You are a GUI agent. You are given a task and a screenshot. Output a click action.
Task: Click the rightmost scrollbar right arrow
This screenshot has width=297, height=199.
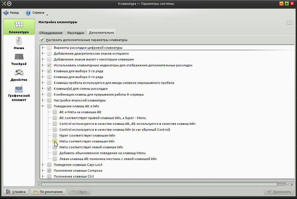pyautogui.click(x=292, y=185)
